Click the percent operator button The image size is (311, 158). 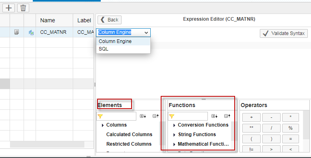point(290,128)
